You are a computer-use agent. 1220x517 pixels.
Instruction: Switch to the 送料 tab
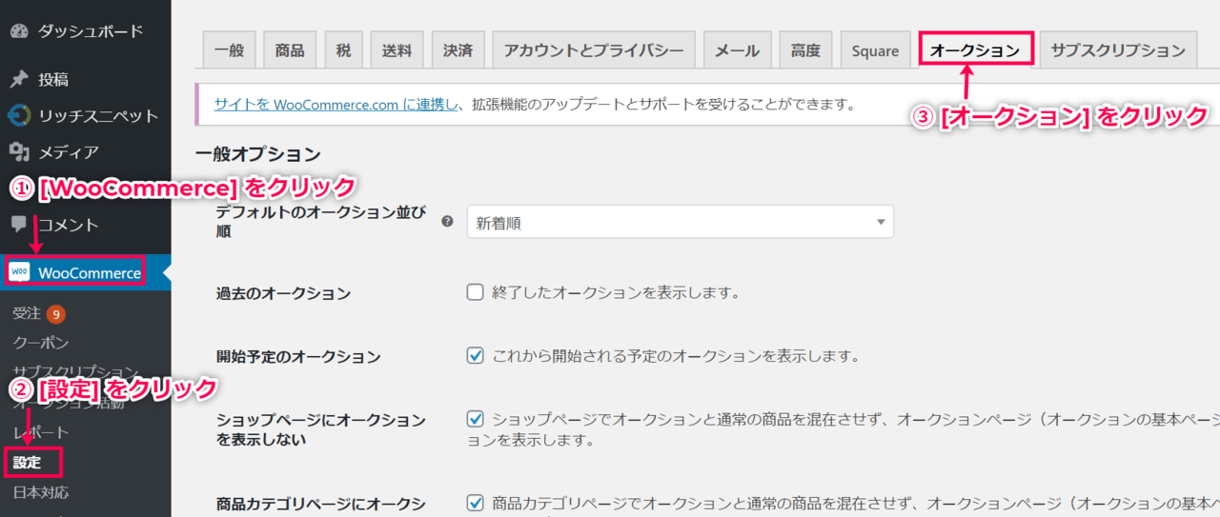396,50
